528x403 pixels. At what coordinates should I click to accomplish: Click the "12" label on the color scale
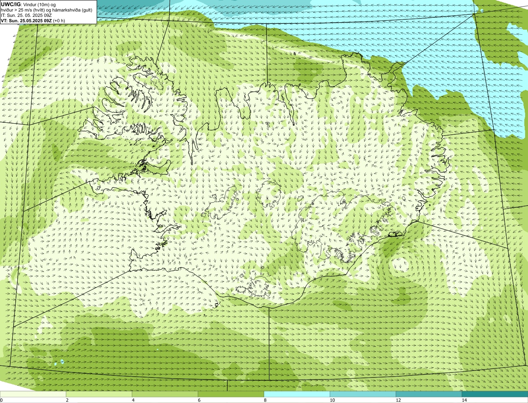pos(398,400)
